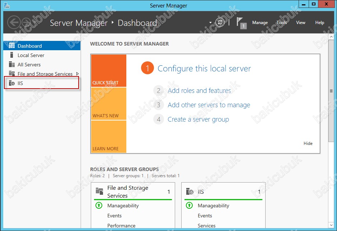Open Performance in File and Storage tile
Screen dimensions: 337x231
coord(121,226)
